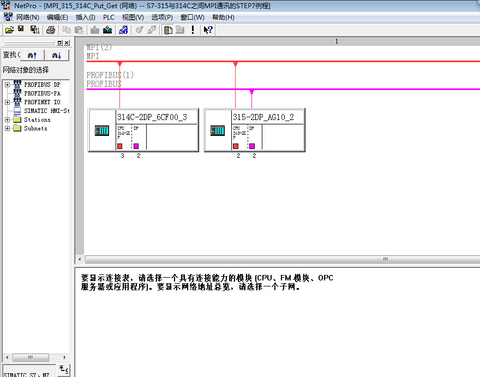Click the 314C station rack icon
The image size is (480, 377).
[102, 130]
